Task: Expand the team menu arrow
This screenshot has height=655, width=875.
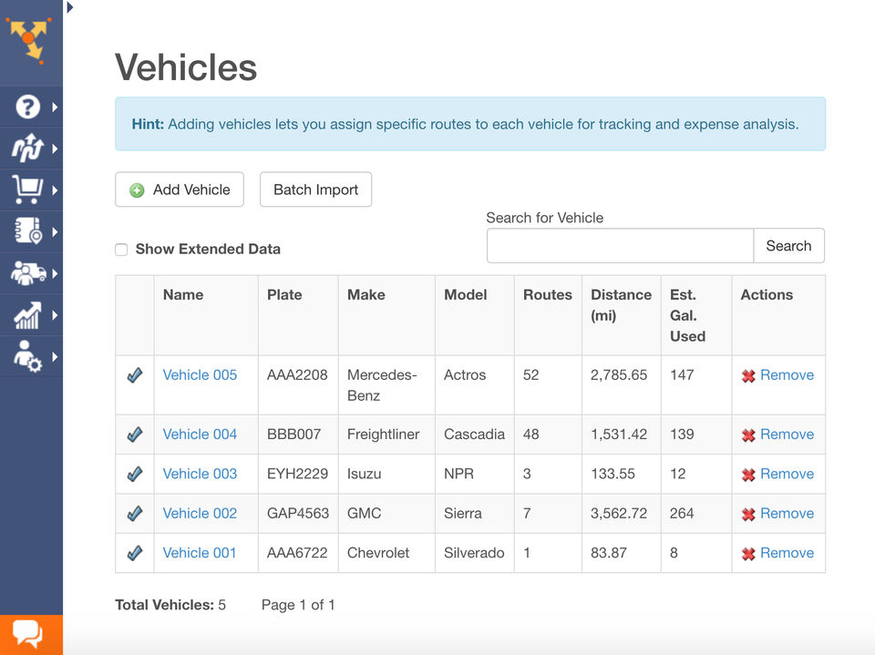Action: coord(55,273)
